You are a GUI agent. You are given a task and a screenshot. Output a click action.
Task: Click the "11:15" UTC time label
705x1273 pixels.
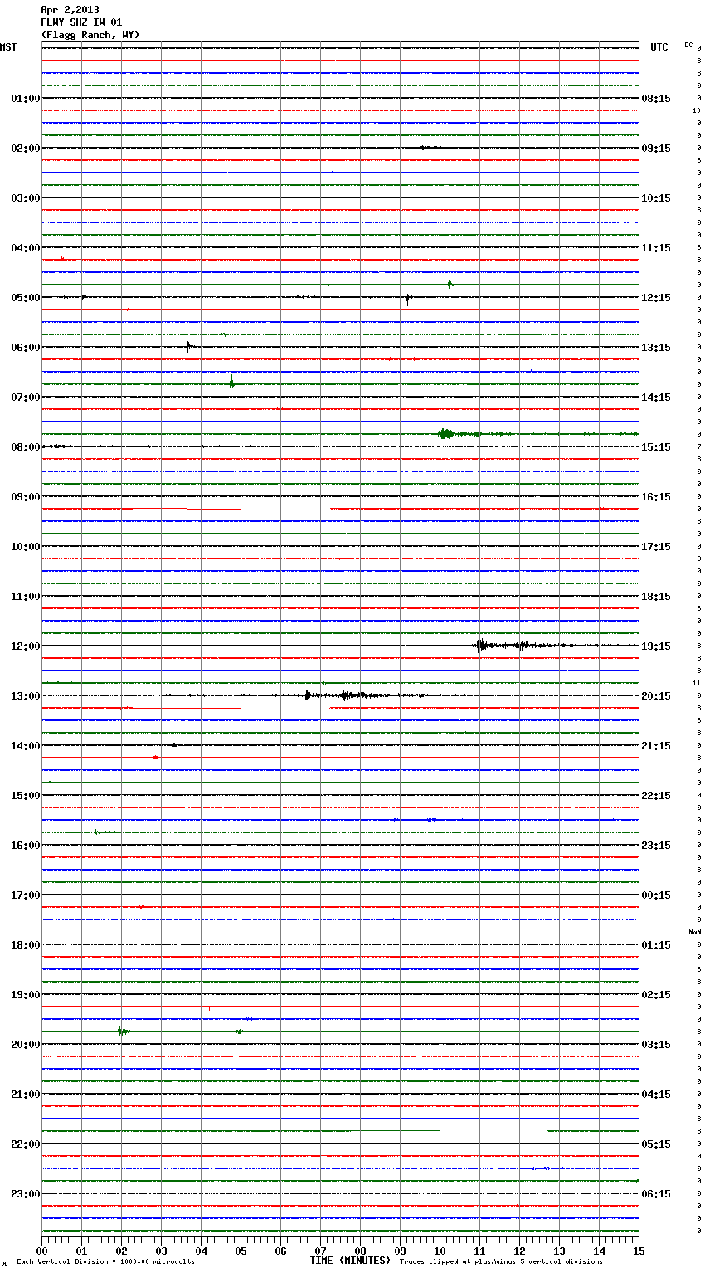656,248
